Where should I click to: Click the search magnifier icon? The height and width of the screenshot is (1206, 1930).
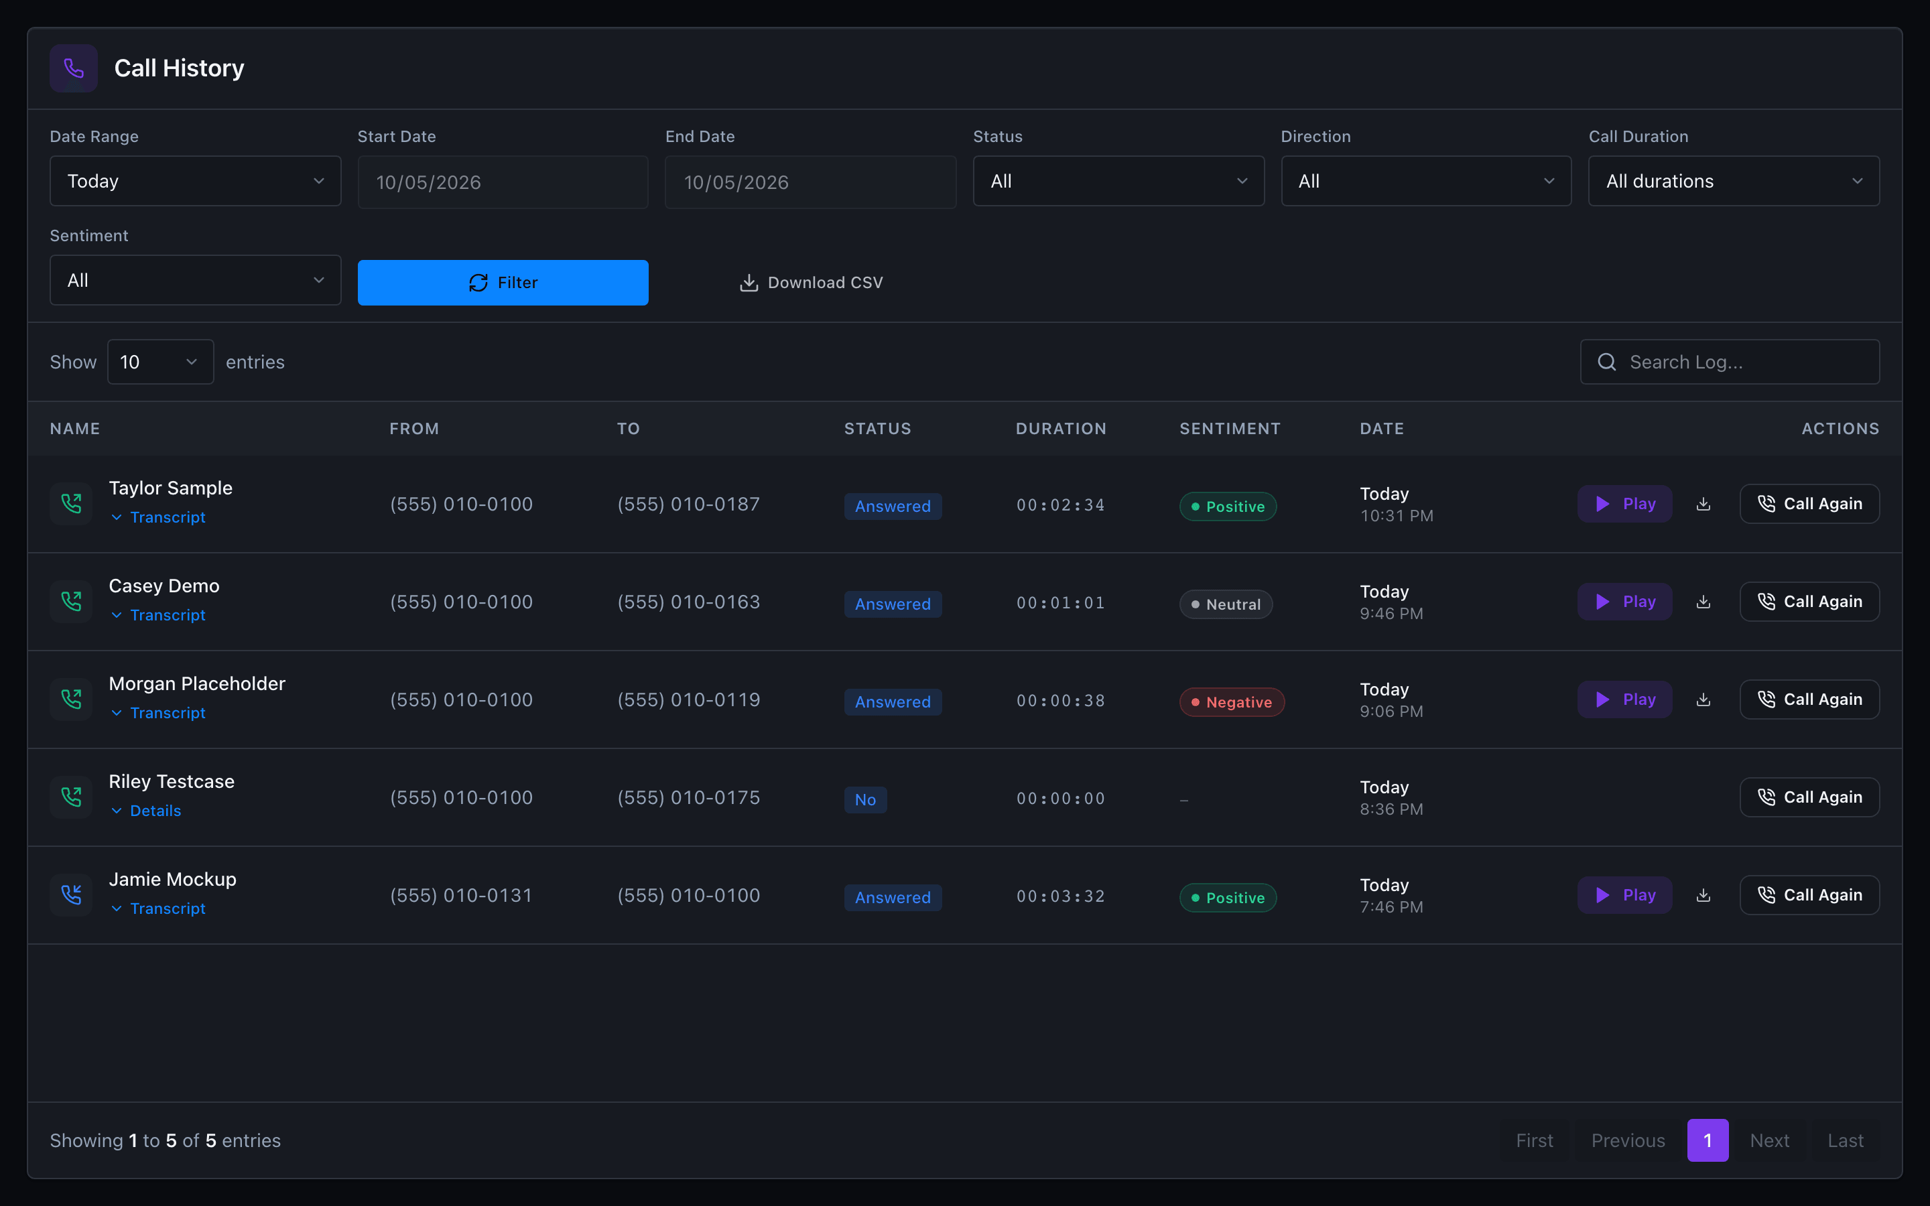click(x=1607, y=362)
